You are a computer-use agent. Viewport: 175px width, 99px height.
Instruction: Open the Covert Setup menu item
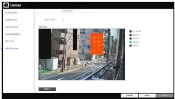coord(12,27)
